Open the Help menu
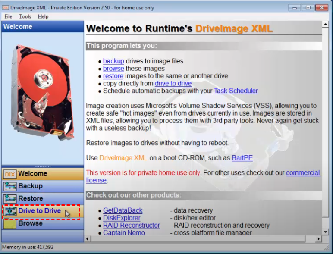This screenshot has width=333, height=254. 43,16
